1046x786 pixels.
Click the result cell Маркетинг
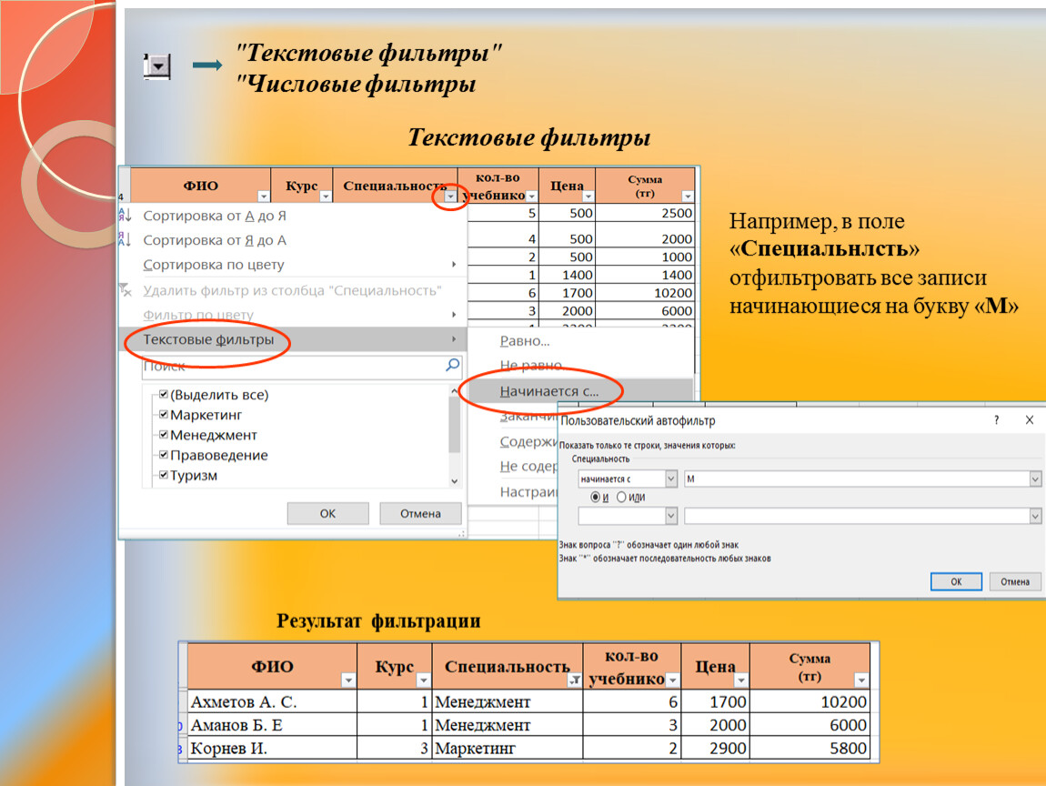(508, 748)
